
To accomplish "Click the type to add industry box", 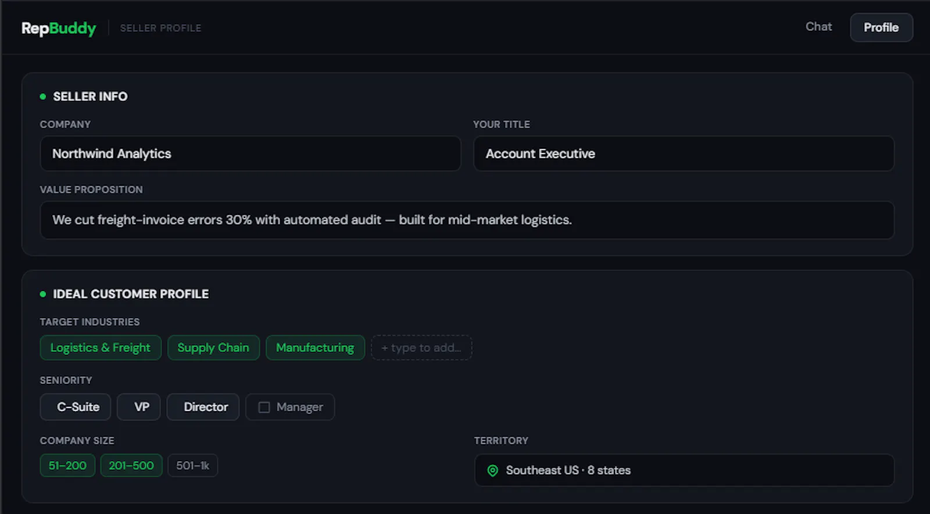I will point(421,348).
